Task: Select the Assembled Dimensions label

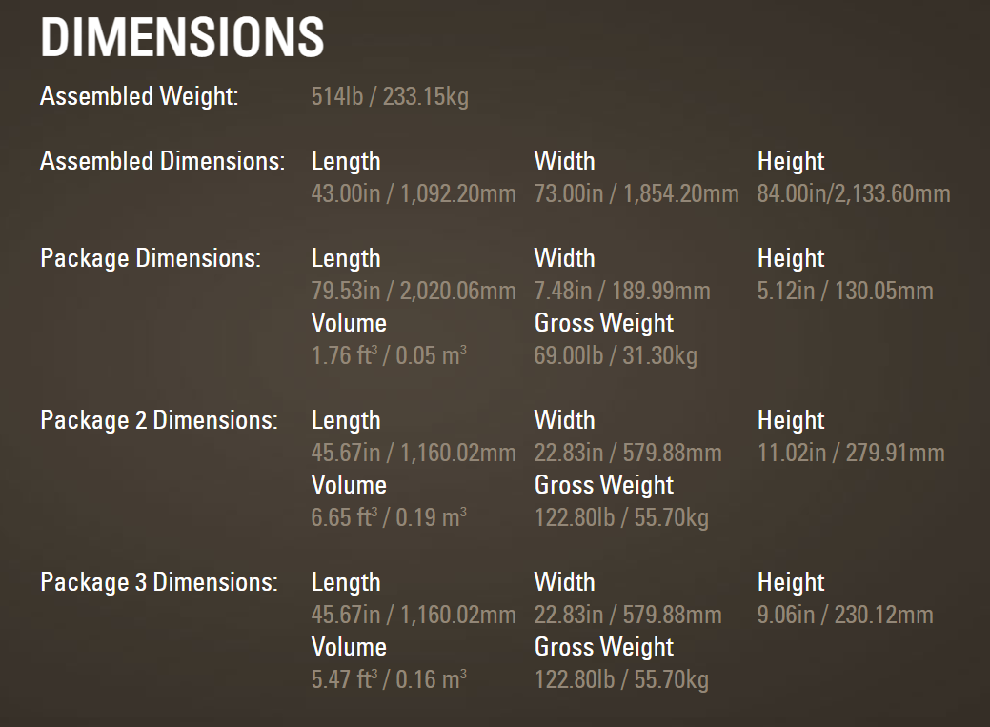Action: pyautogui.click(x=162, y=161)
